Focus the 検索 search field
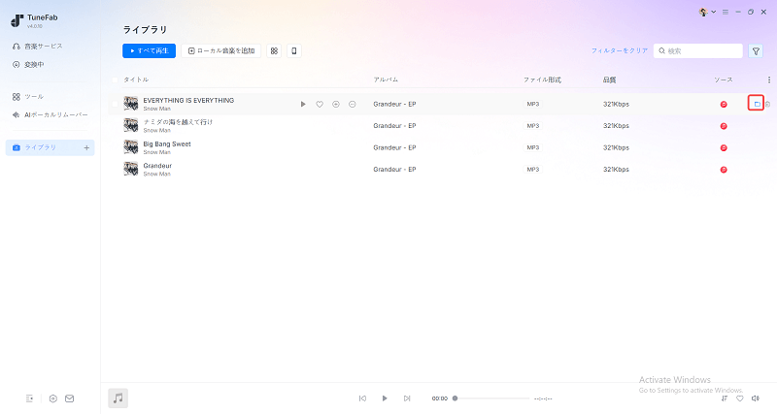 (697, 51)
